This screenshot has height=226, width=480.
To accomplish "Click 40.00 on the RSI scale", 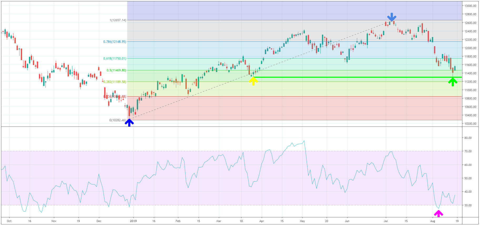I will tap(468, 192).
